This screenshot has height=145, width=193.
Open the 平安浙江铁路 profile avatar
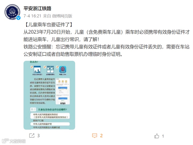(x=12, y=12)
